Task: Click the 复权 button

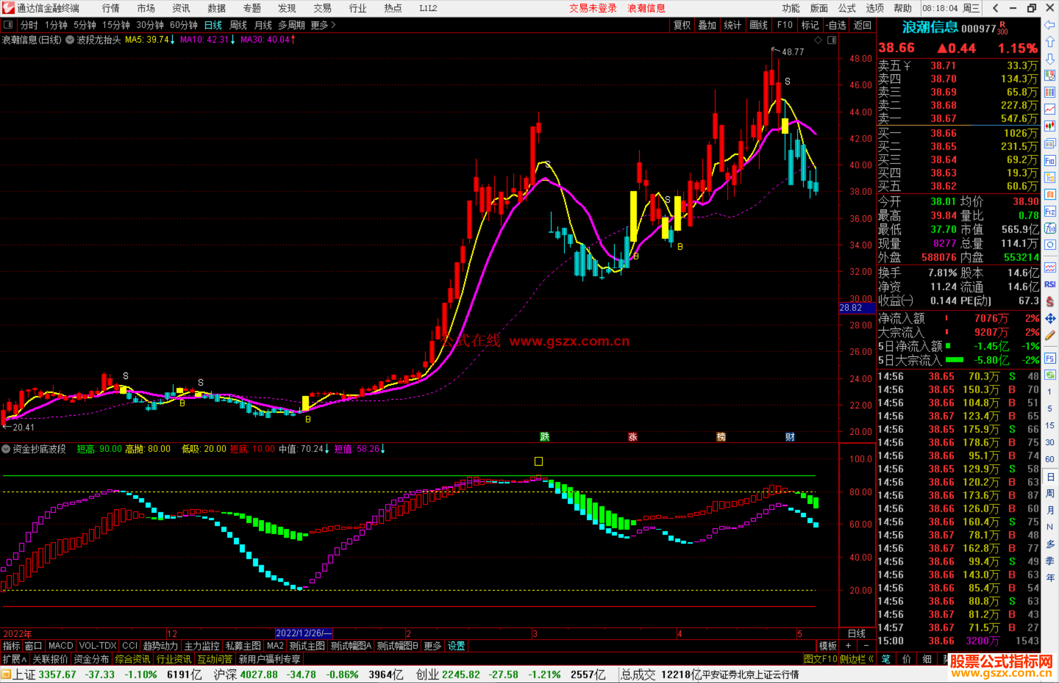Action: click(x=681, y=25)
